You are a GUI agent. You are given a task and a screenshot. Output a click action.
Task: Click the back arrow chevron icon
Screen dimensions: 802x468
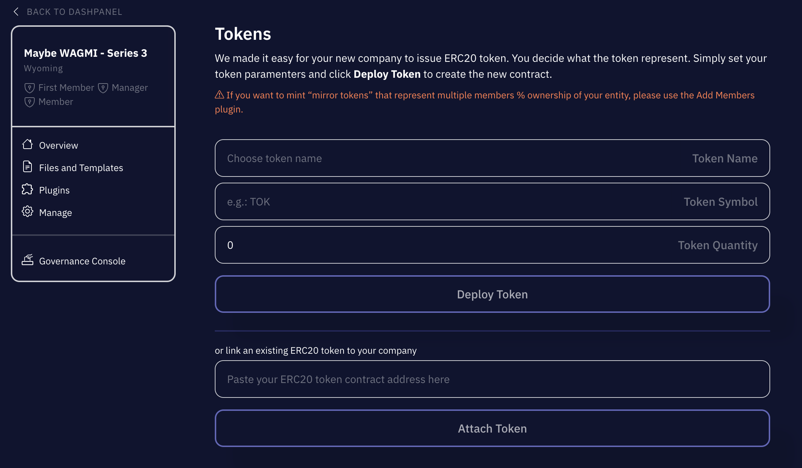tap(16, 12)
